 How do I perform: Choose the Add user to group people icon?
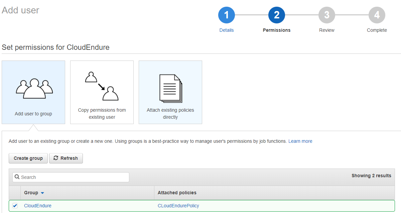33,89
